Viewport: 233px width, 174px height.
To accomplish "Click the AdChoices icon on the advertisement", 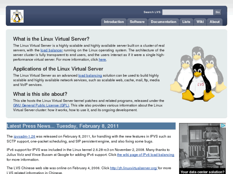I will click(223, 126).
